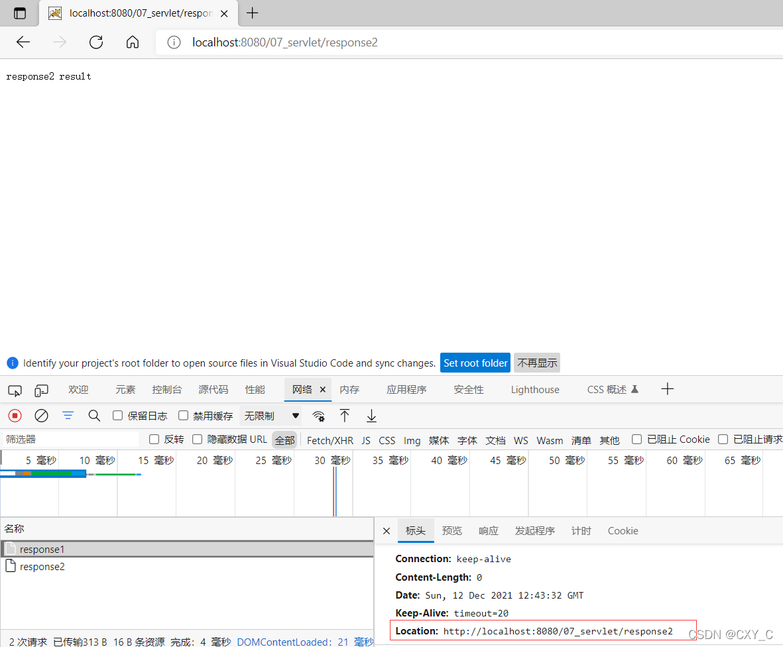Image resolution: width=783 pixels, height=647 pixels.
Task: Switch to the Cookie details tab
Action: 623,531
